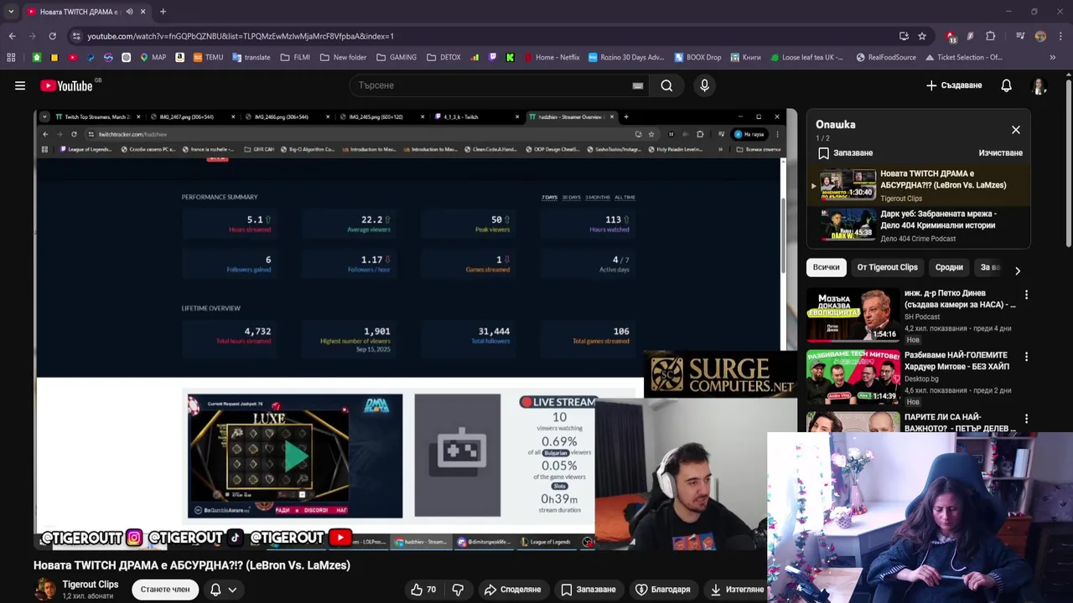Open the Home - Netflix bookmark
This screenshot has height=603, width=1073.
click(x=552, y=58)
